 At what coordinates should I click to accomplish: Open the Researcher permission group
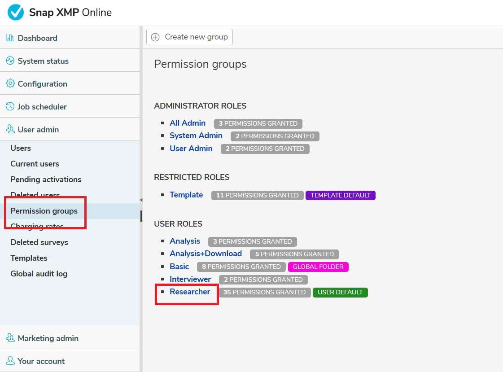pos(190,292)
